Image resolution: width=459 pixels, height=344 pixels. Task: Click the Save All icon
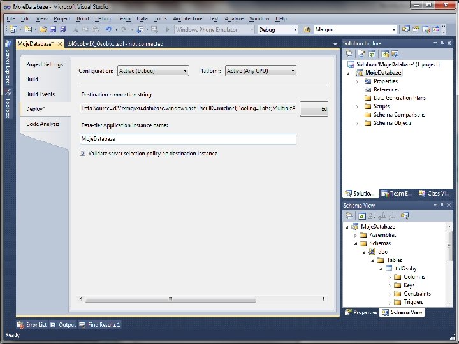coord(62,29)
